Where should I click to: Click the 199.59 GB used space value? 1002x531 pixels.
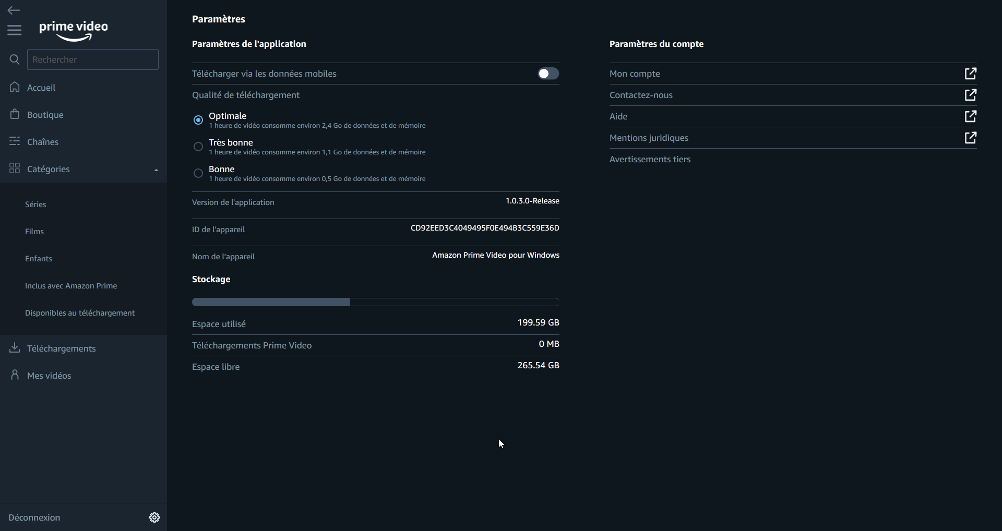538,322
